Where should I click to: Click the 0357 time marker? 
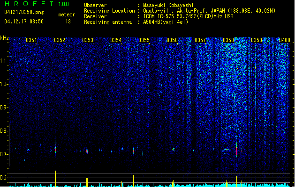tap(200, 40)
